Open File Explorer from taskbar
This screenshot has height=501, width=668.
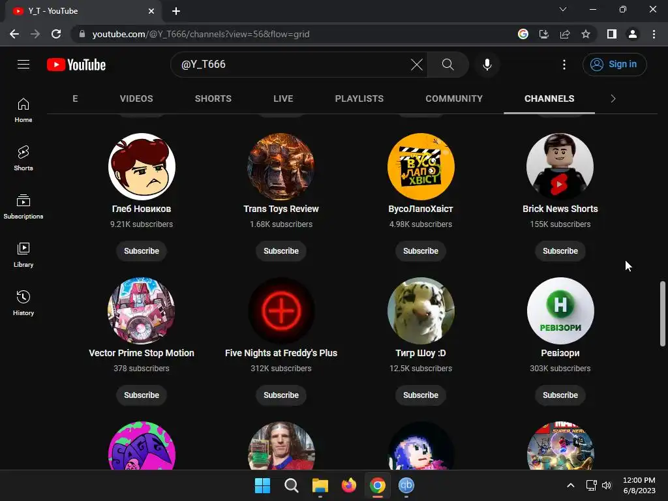click(x=320, y=485)
